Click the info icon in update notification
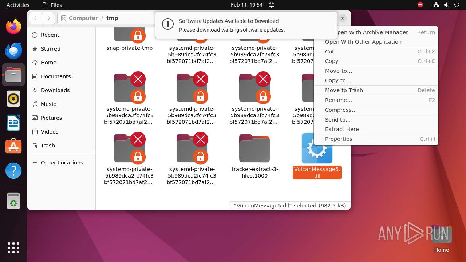466x262 pixels. 167,24
